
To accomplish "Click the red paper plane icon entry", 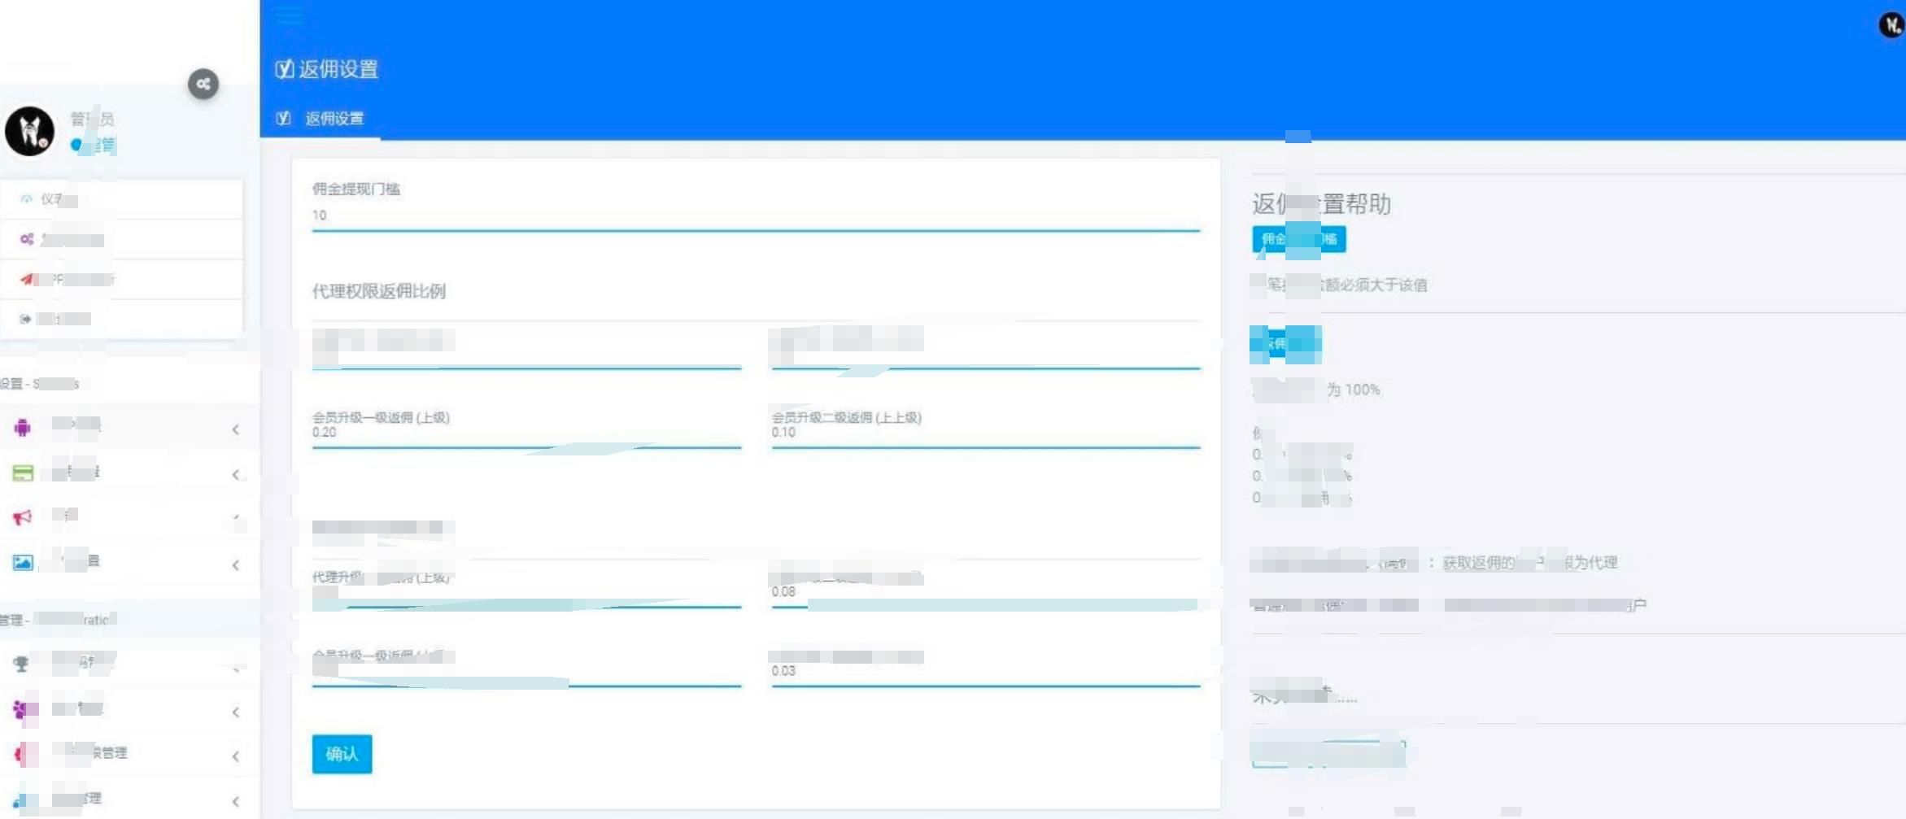I will point(27,279).
